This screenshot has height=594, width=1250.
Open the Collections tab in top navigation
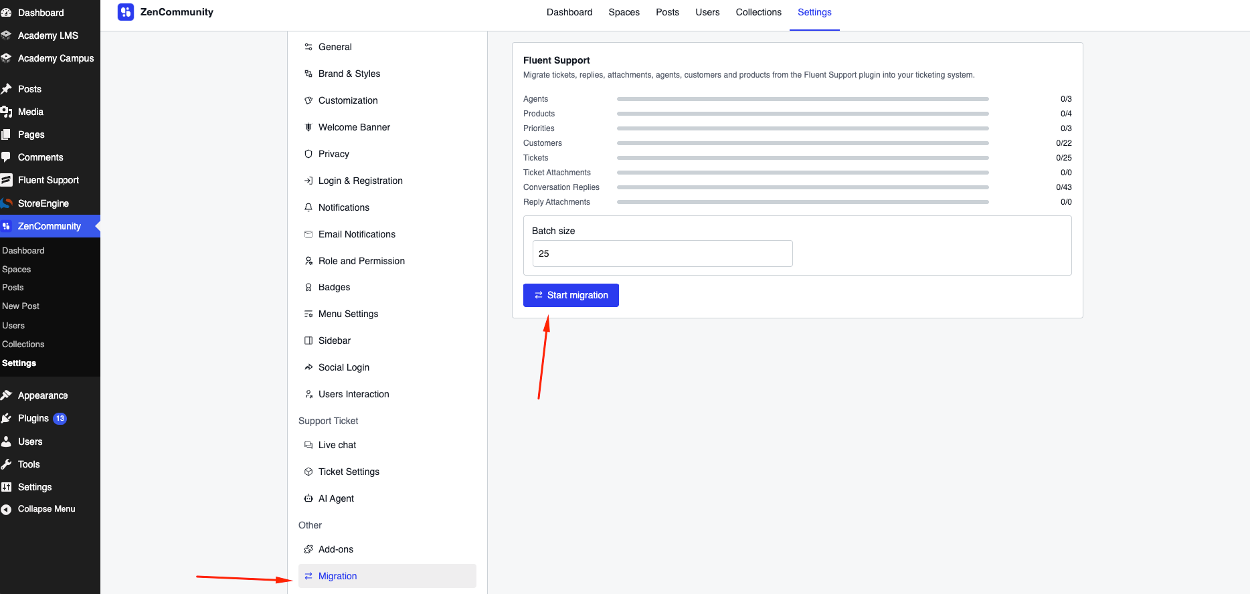[x=758, y=12]
